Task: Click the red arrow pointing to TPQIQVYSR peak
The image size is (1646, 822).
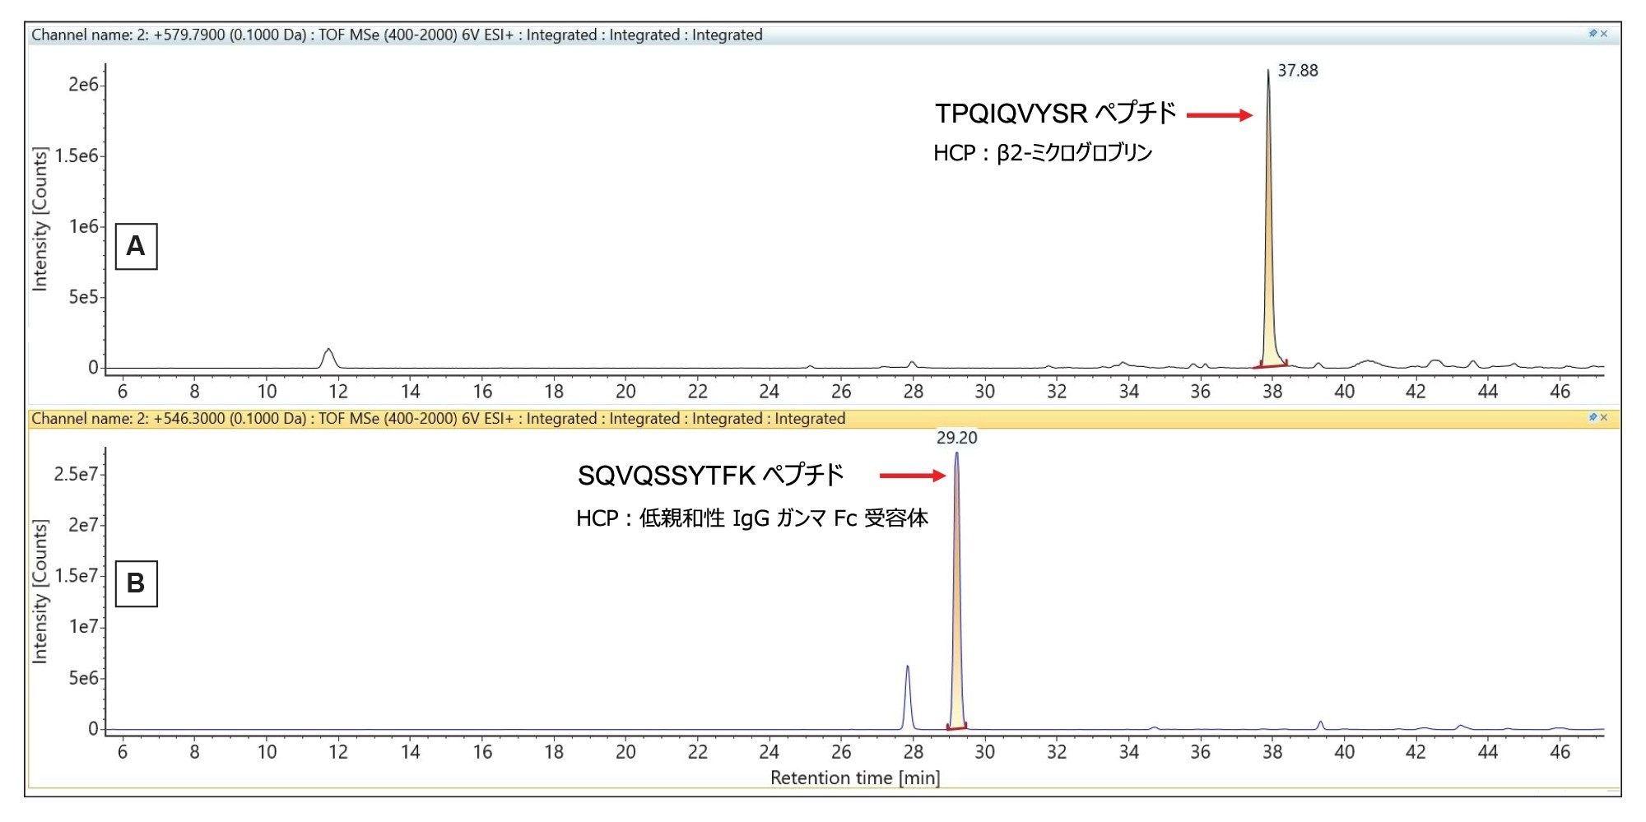Action: point(1219,115)
